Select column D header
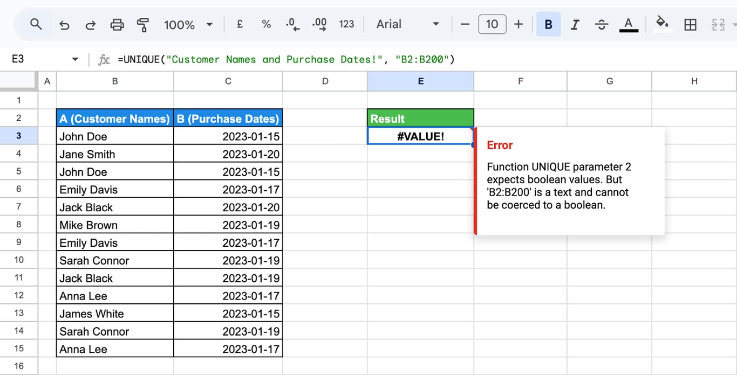 click(x=325, y=81)
